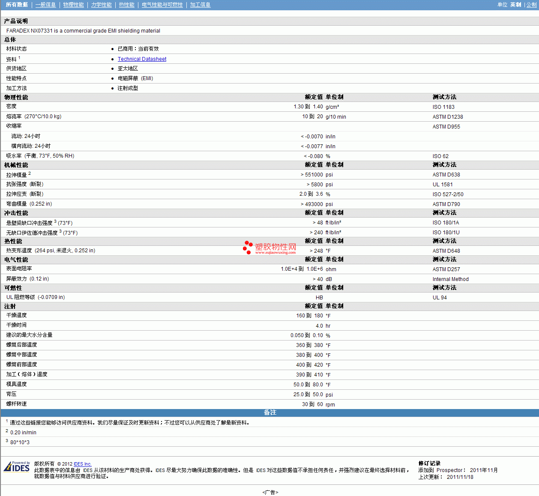Click the UL 阻燃等级 row label
Image resolution: width=539 pixels, height=496 pixels.
36,297
